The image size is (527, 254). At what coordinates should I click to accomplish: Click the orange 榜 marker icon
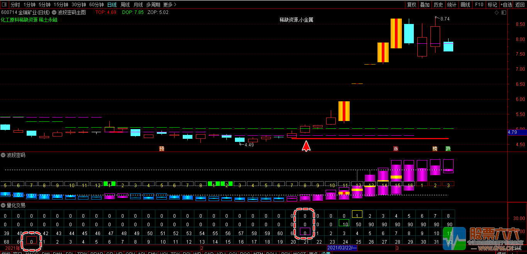click(x=435, y=148)
